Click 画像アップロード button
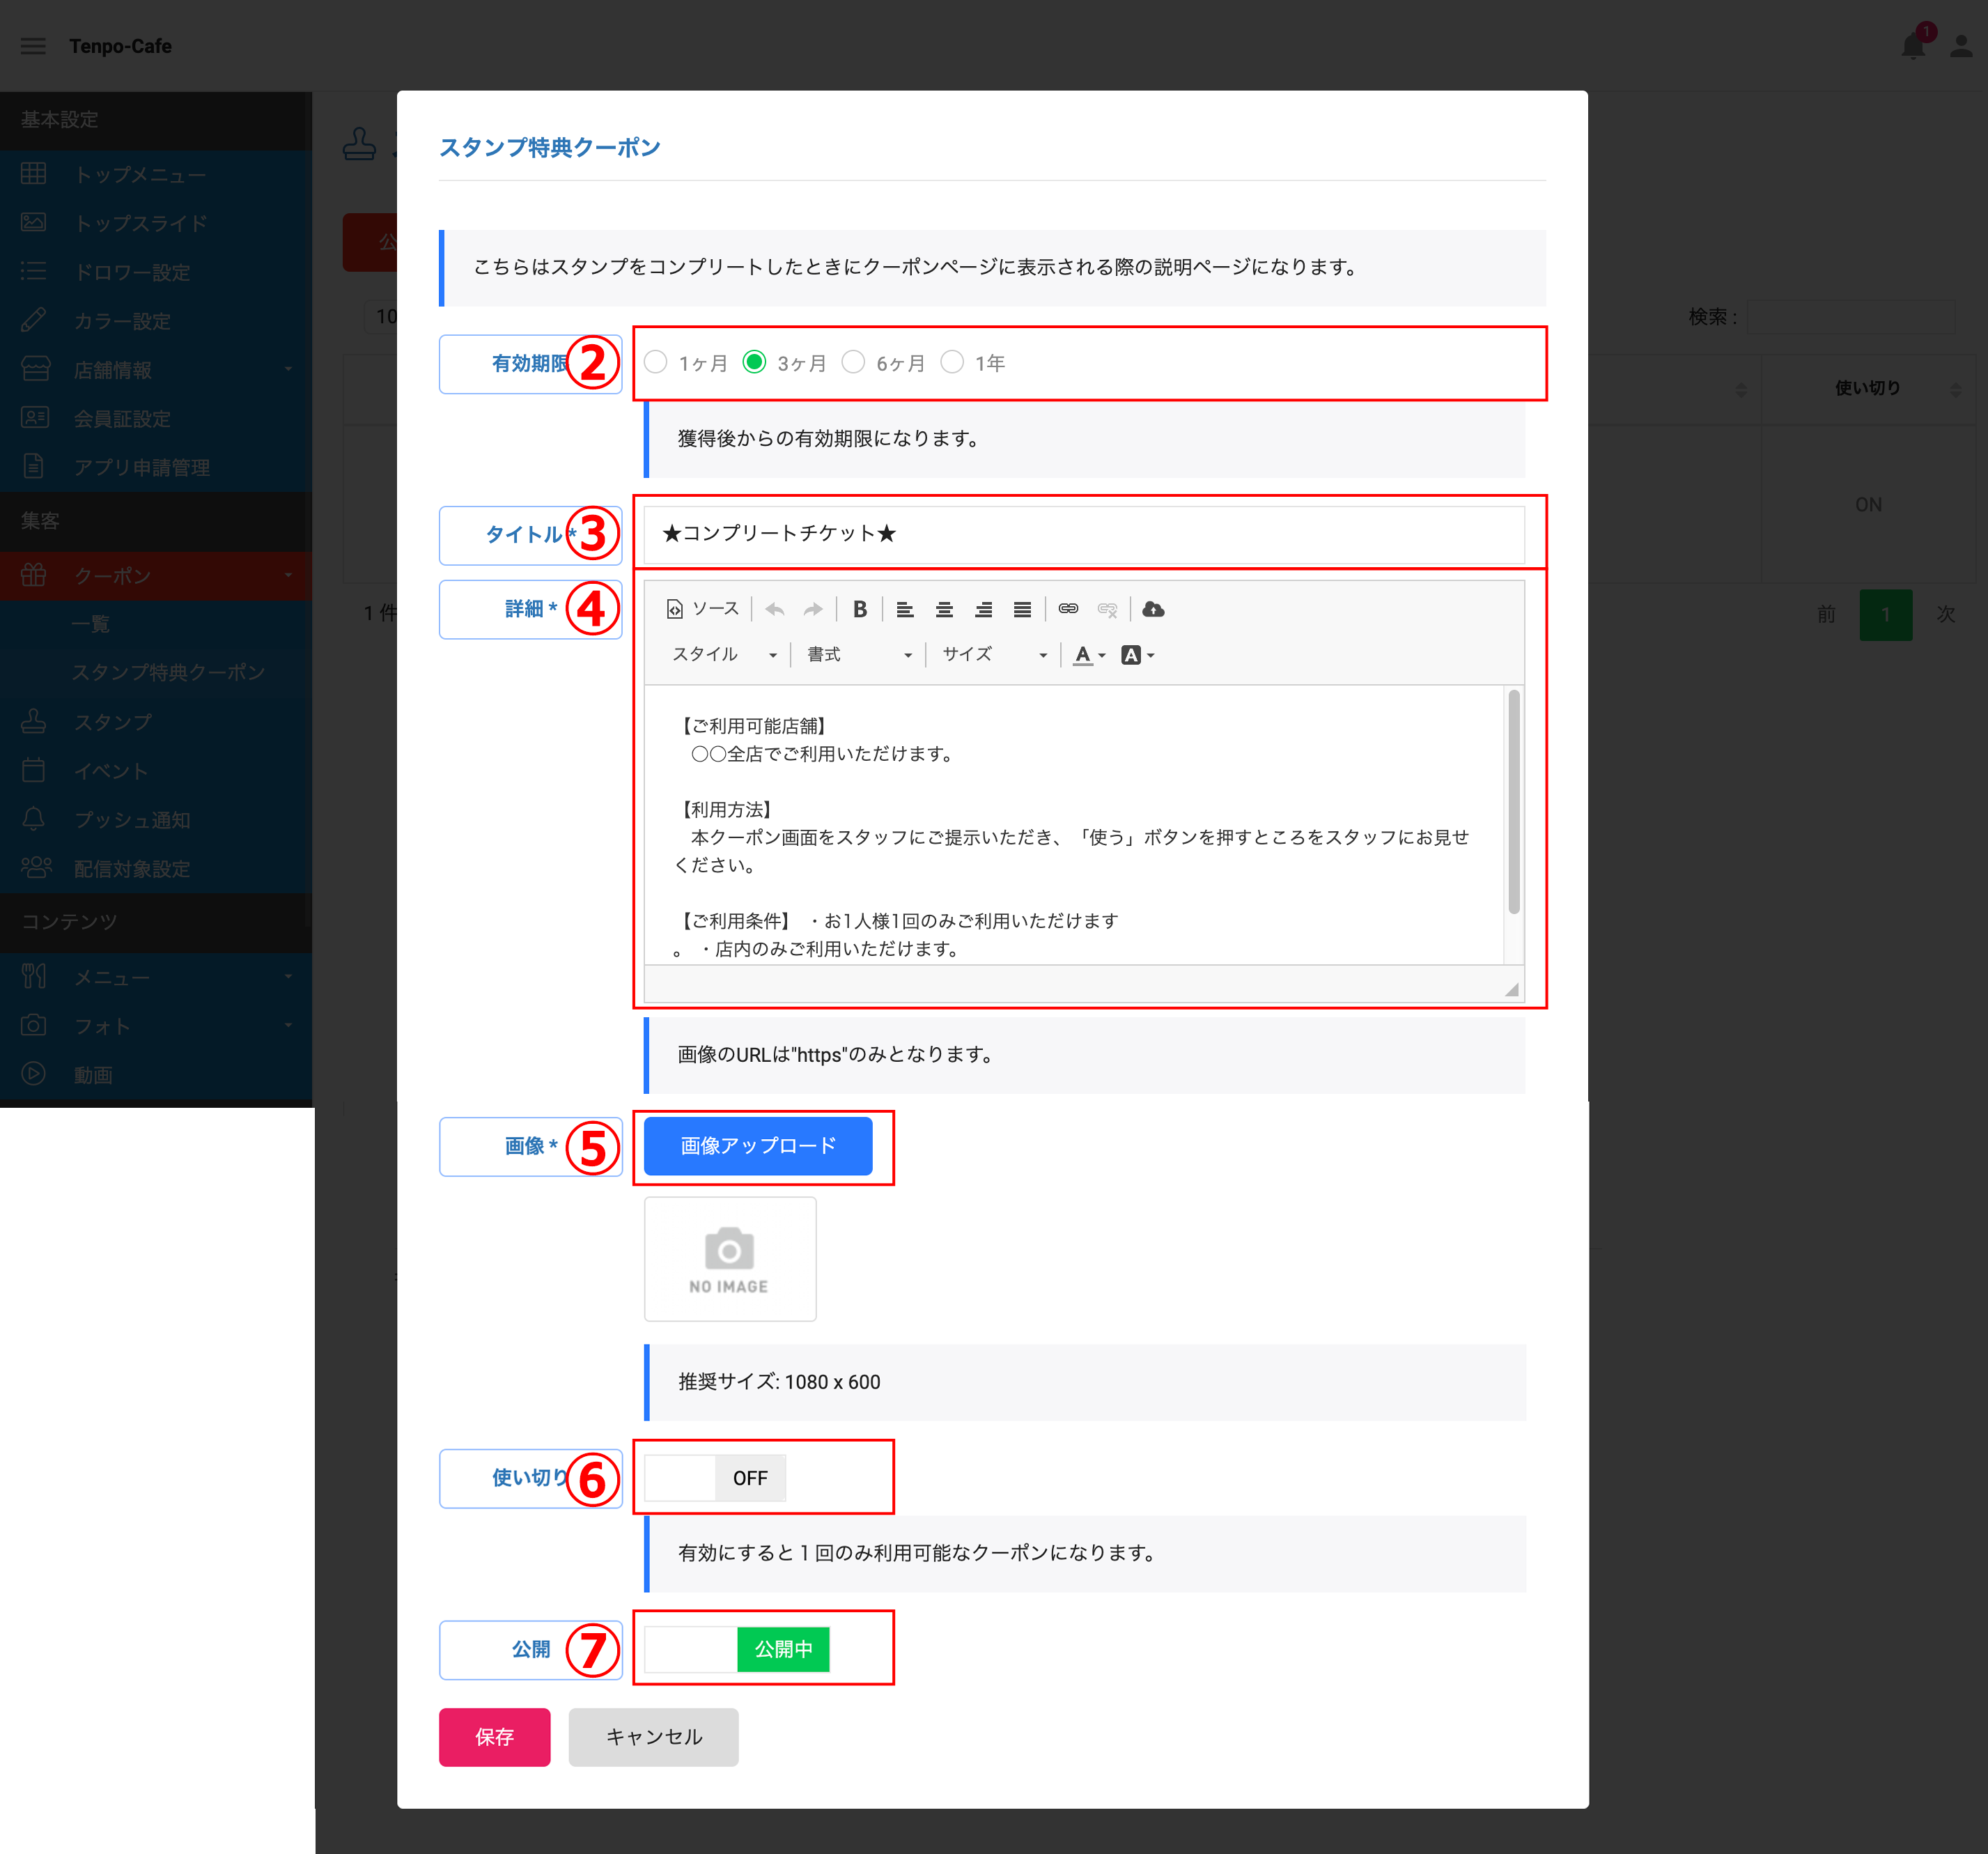 [758, 1146]
